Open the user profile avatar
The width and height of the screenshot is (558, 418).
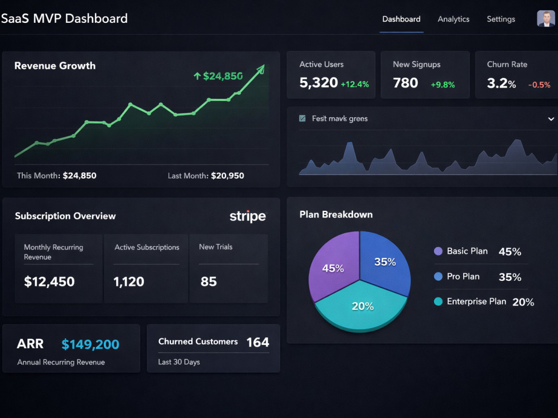click(x=546, y=18)
